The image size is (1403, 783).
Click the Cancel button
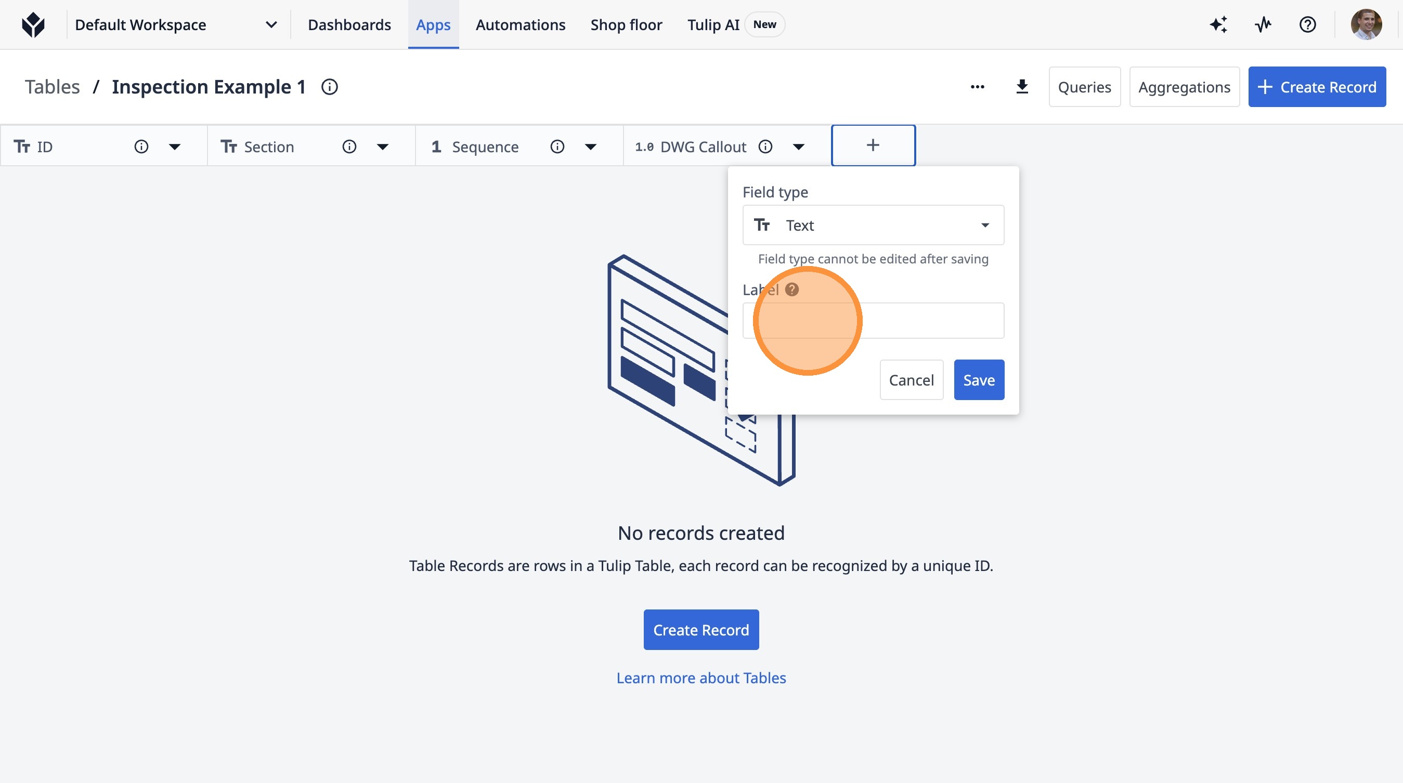(911, 380)
